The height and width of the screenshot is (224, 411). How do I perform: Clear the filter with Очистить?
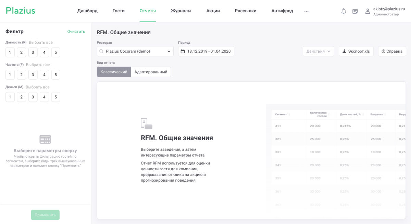[x=76, y=31]
